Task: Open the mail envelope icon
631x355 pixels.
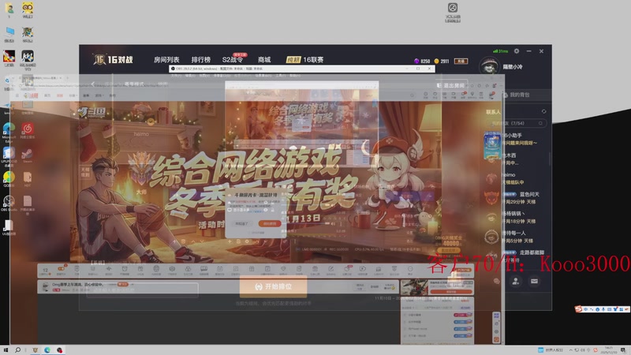Action: (x=534, y=282)
